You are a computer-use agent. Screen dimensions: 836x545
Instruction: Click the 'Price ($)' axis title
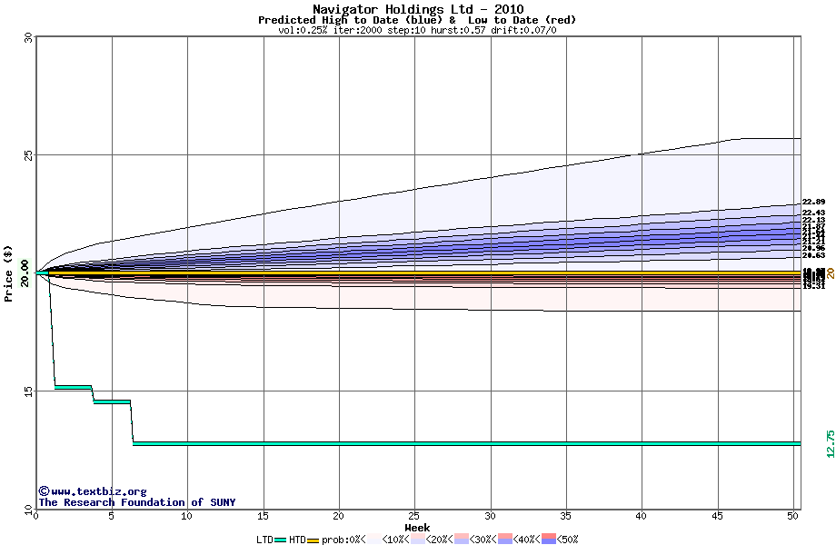pyautogui.click(x=8, y=273)
